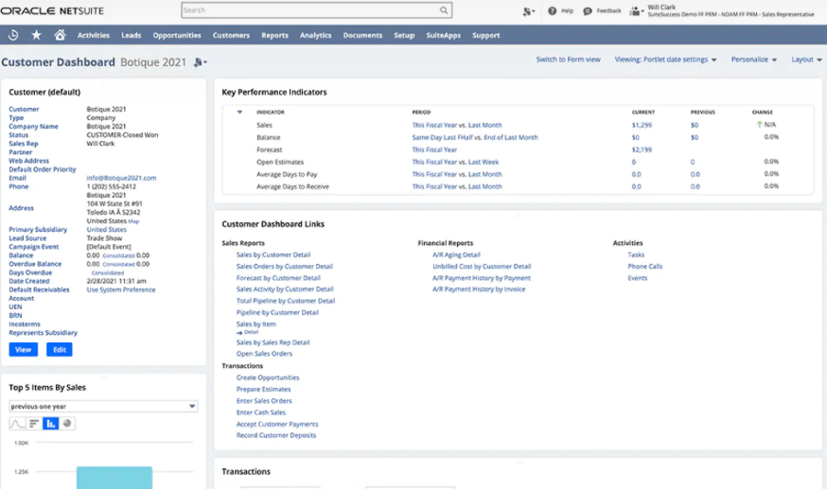827x489 pixels.
Task: Open A/R Payment History by Invoice
Action: point(479,288)
